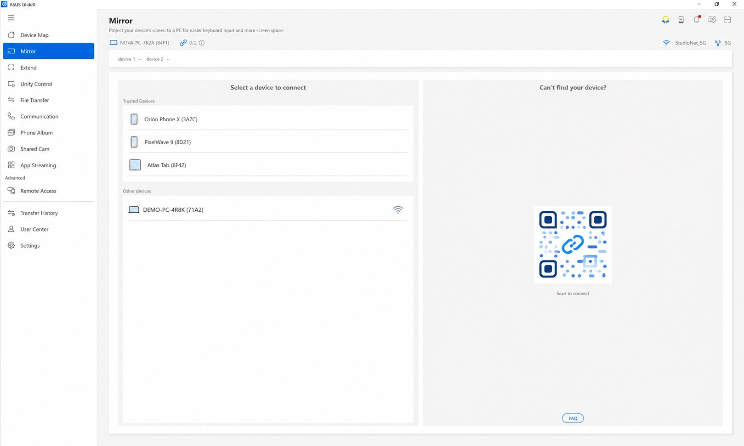744x446 pixels.
Task: Connect to DEMO-PC-4R8K (71A2)
Action: point(268,210)
